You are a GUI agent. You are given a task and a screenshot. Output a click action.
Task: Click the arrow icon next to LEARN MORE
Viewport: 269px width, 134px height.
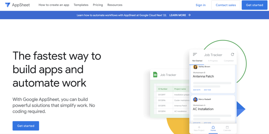(189, 15)
